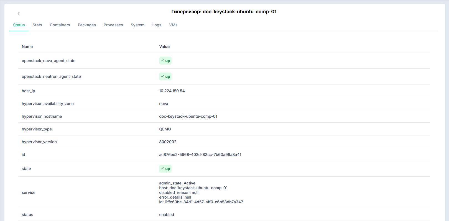This screenshot has height=221, width=449.
Task: Click the hypervisor_availability_zone label
Action: coord(48,104)
